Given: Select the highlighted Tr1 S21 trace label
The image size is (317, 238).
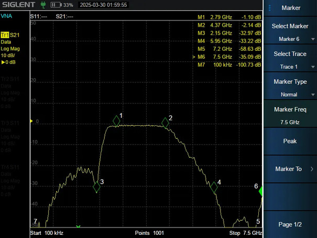Looking at the screenshot, I should [10, 35].
